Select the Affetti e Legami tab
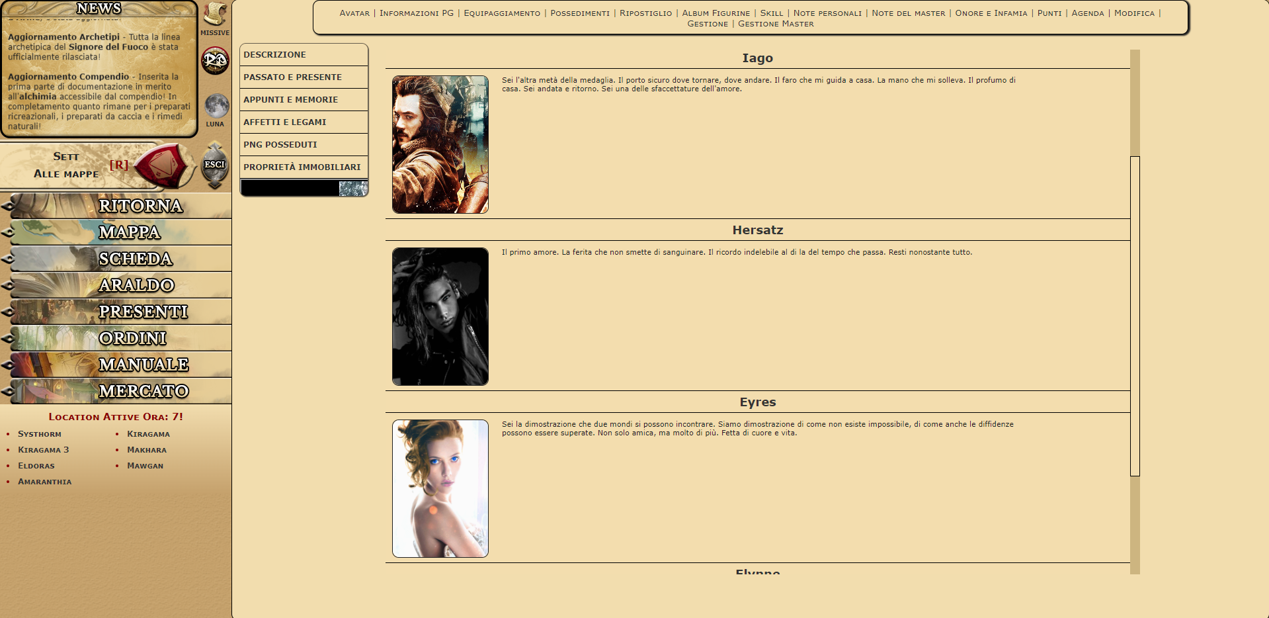Image resolution: width=1269 pixels, height=618 pixels. (x=304, y=122)
